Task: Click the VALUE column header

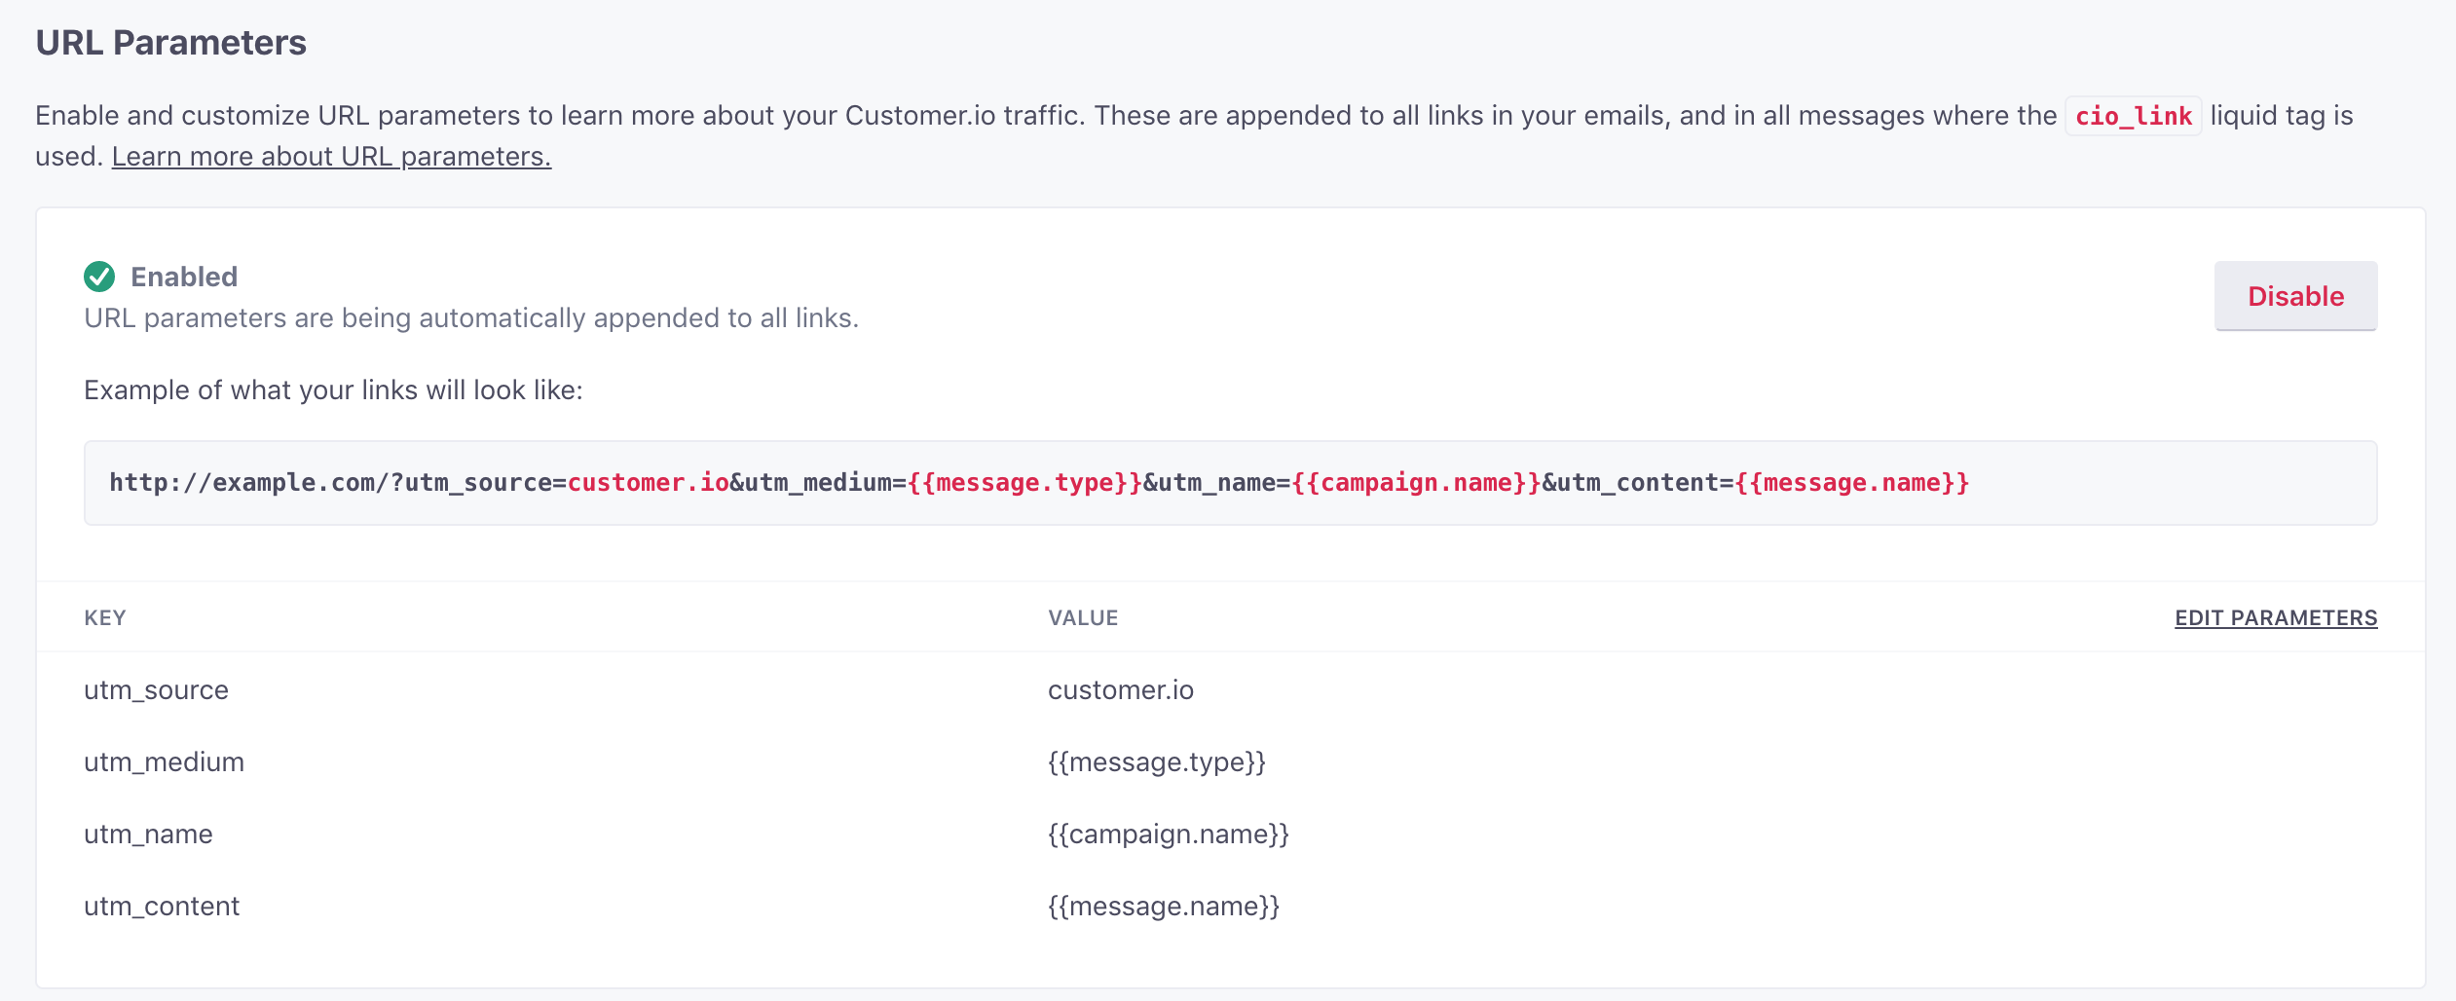Action: pyautogui.click(x=1083, y=618)
